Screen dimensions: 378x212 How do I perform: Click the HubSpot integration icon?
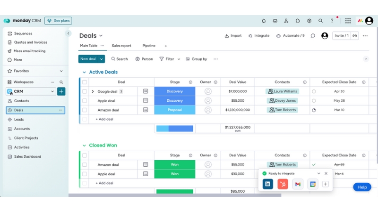click(x=283, y=184)
